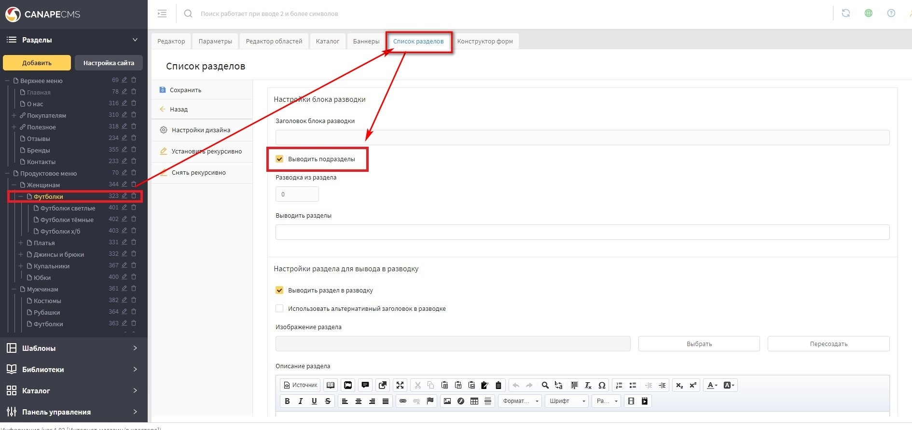Open the text color picker
The image size is (912, 430).
pos(712,385)
